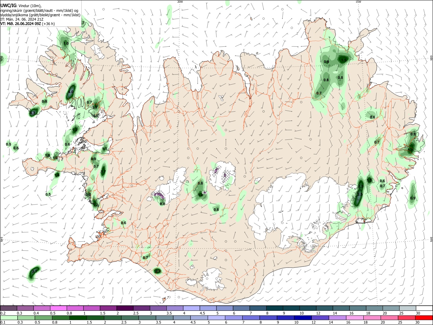Click the "15W" longitude label
Image resolution: width=433 pixels, height=325 pixels.
358,2
